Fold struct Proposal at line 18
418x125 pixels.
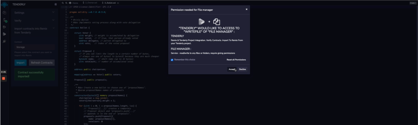(68, 51)
